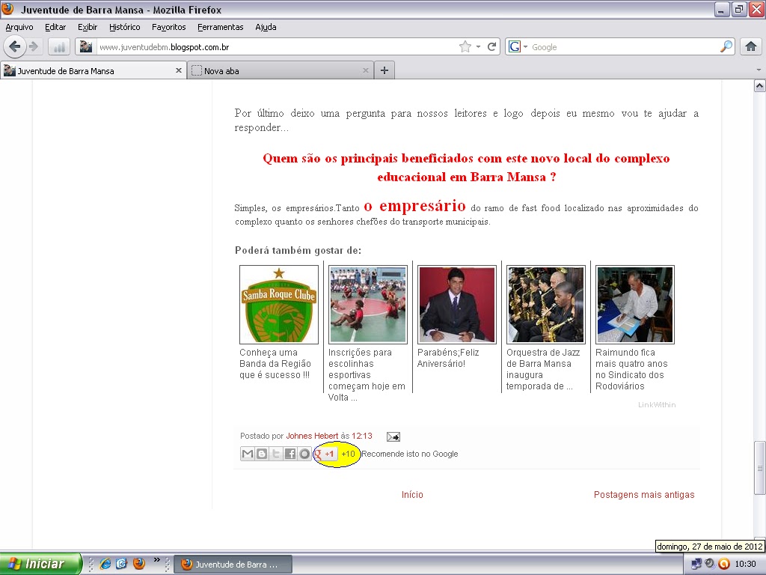The image size is (766, 575).
Task: Open the man signing papers thumbnail
Action: [634, 305]
